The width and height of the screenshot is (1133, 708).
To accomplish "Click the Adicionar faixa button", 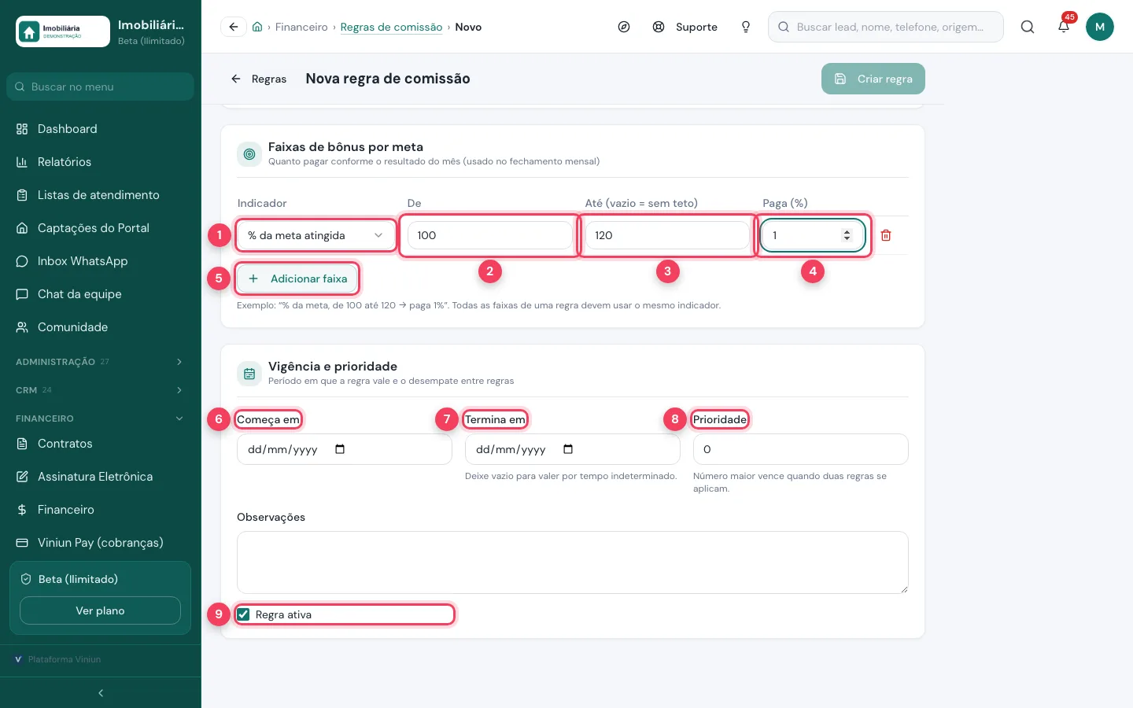I will click(297, 278).
